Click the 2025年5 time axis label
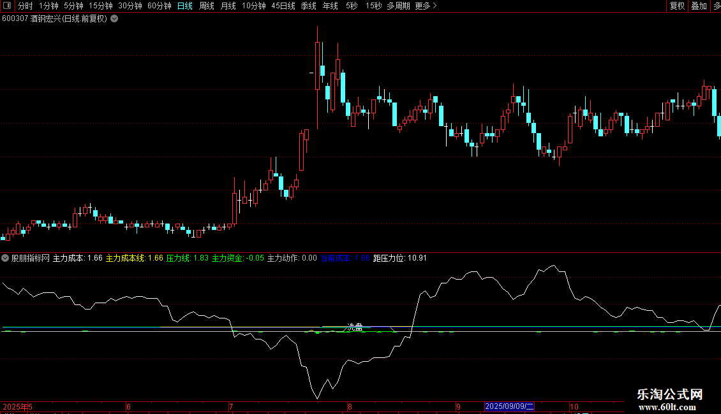Image resolution: width=721 pixels, height=414 pixels. point(17,406)
